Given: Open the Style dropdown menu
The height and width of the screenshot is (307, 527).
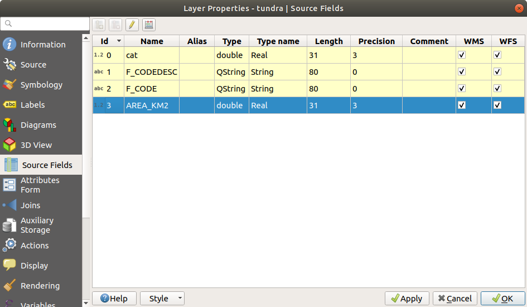Looking at the screenshot, I should [x=162, y=298].
